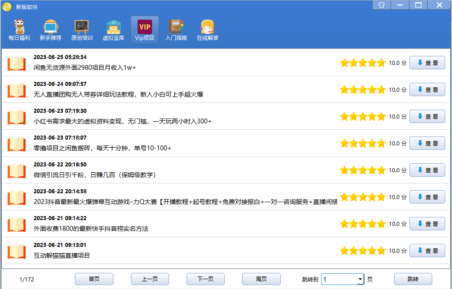The height and width of the screenshot is (289, 452).
Task: Select title 闲鱼无货源外面2980项目月收入1w+
Action: pyautogui.click(x=85, y=68)
